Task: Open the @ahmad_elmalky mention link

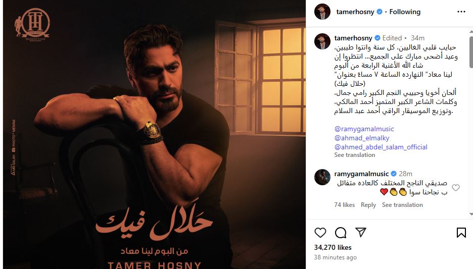Action: 362,138
